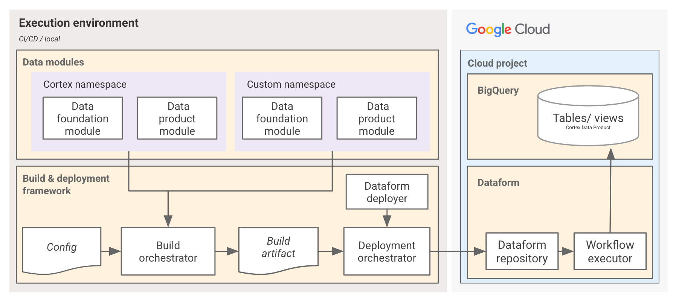
Task: Select Custom namespace Data foundation module
Action: [x=282, y=118]
